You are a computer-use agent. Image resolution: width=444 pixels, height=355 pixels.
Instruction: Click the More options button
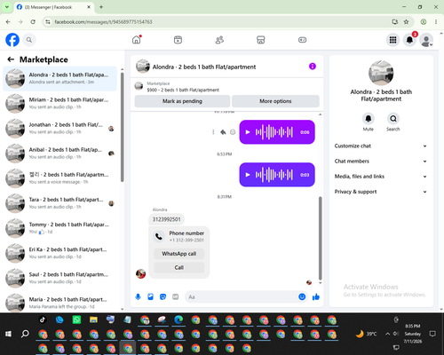275,101
